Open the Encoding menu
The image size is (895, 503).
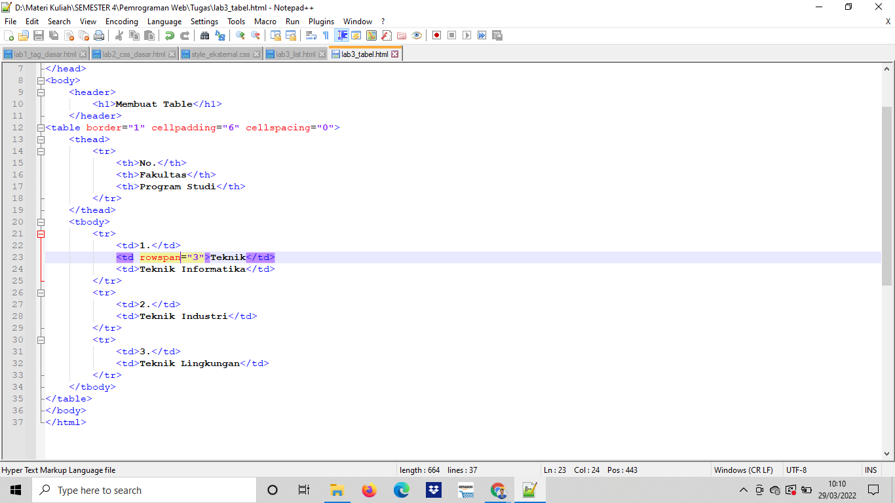point(121,21)
